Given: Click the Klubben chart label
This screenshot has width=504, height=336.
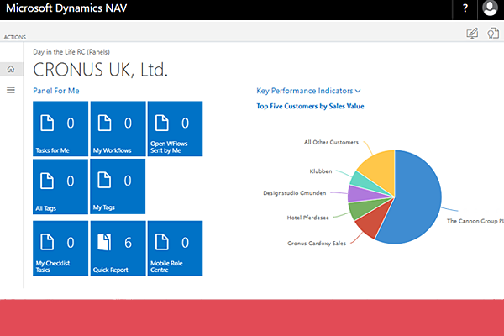Looking at the screenshot, I should click(x=321, y=171).
